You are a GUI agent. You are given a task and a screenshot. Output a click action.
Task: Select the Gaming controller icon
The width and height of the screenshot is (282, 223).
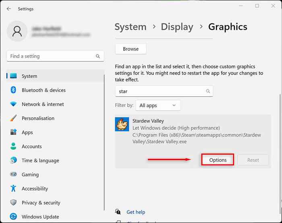[13, 174]
